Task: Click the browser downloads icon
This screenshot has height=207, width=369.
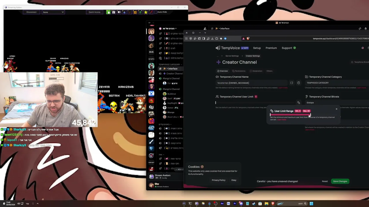Action: click(212, 39)
